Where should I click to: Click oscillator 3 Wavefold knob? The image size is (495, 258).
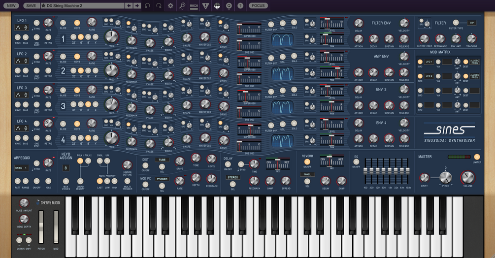(205, 104)
